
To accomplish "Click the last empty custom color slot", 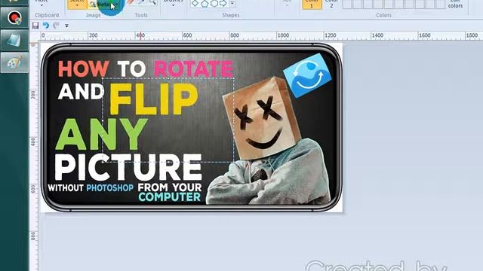I will (x=441, y=5).
